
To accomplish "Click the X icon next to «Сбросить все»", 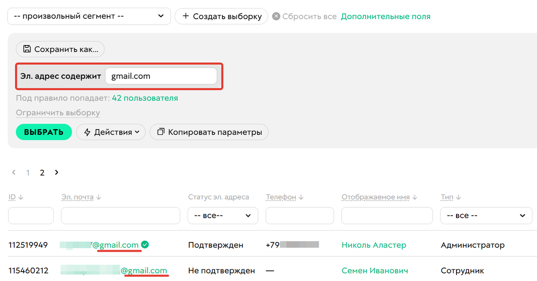I will click(x=276, y=16).
